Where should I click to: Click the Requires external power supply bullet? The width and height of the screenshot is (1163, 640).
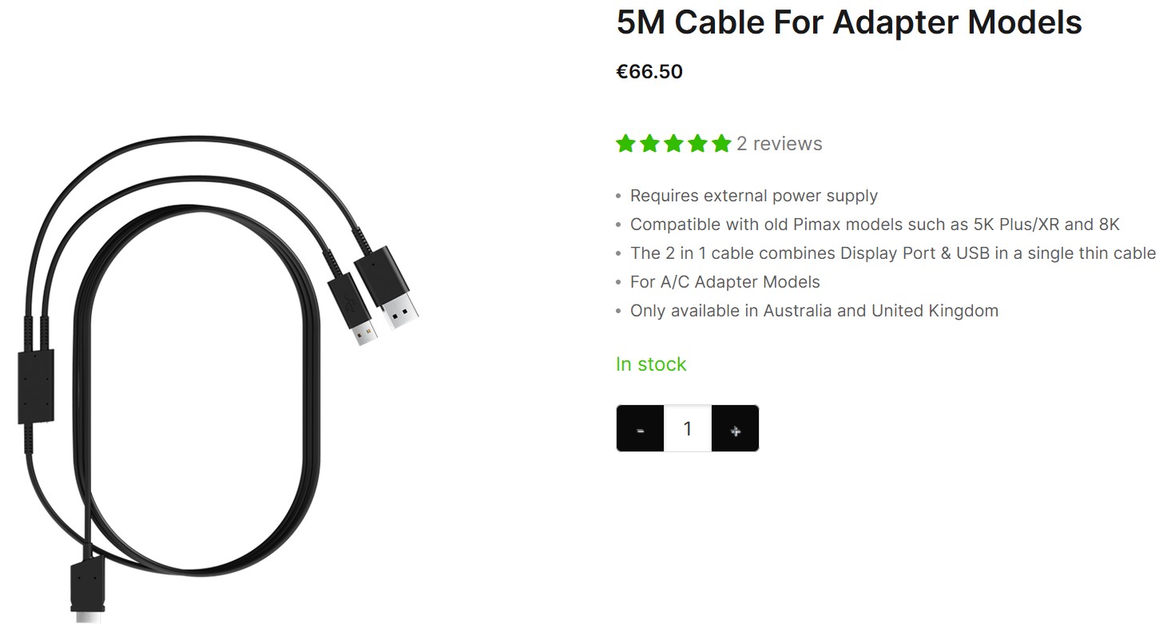click(754, 196)
